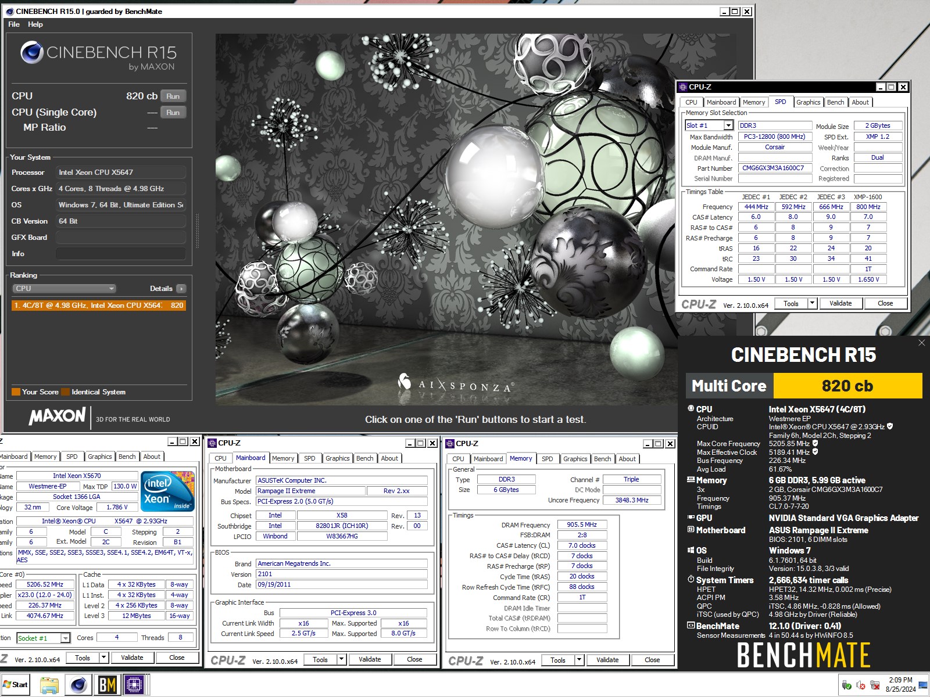Open the Help menu in Cinebench

(x=35, y=24)
